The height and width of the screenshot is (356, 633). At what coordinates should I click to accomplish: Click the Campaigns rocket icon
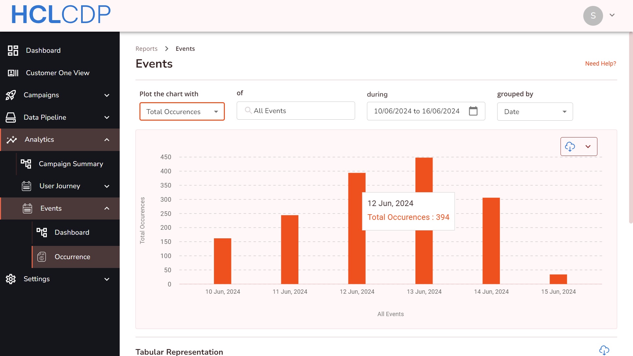pos(11,95)
